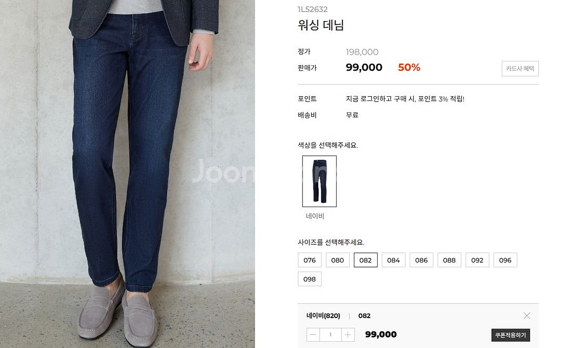Image resolution: width=568 pixels, height=348 pixels.
Task: Select the 082 size option
Action: pos(366,260)
